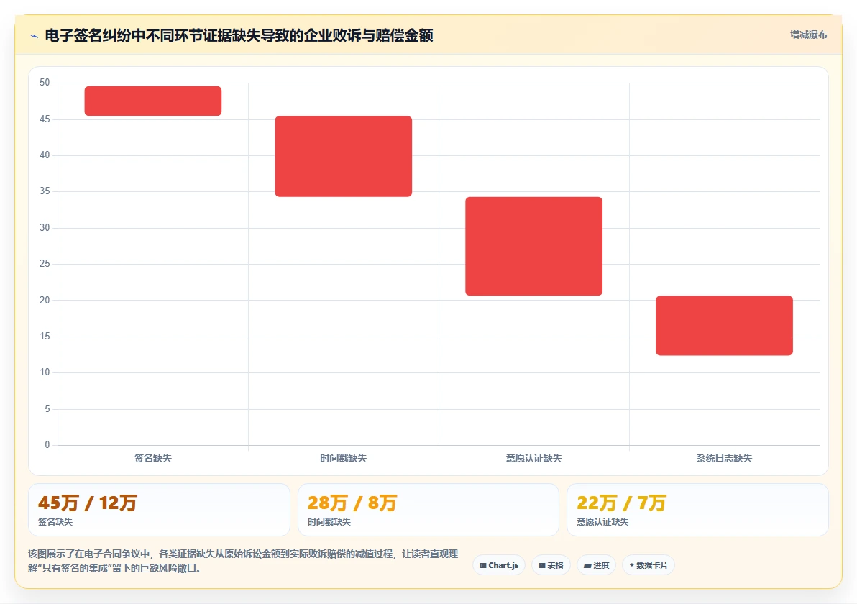This screenshot has width=857, height=604.
Task: Open the 45万 / 12万 data card
Action: coord(159,509)
